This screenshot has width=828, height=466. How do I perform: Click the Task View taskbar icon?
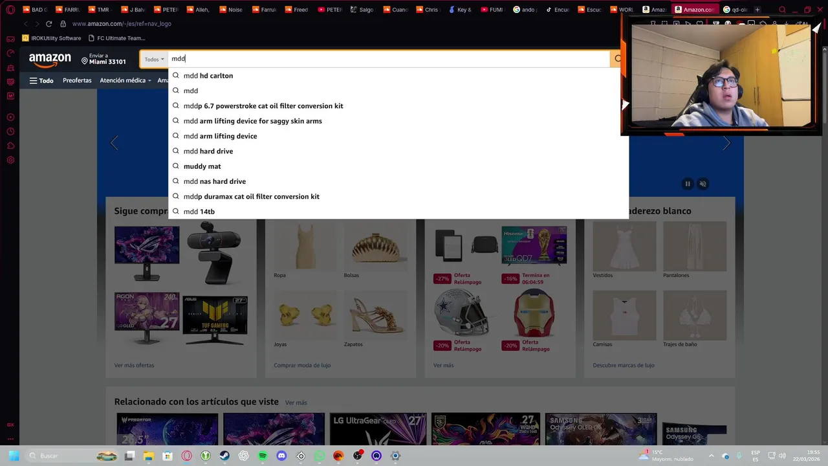[x=129, y=456]
